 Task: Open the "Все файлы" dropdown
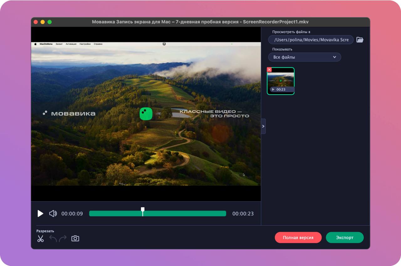tap(305, 57)
